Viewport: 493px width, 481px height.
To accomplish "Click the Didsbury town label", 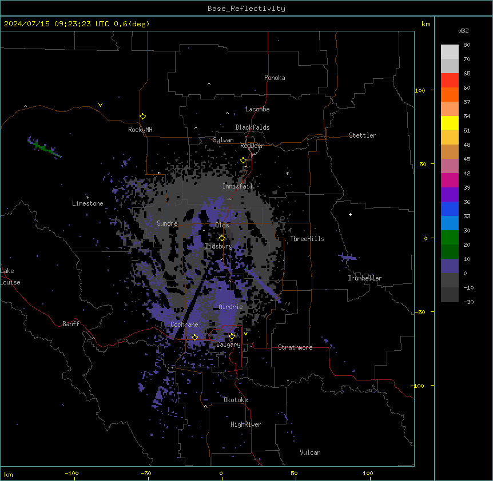I will click(x=219, y=246).
